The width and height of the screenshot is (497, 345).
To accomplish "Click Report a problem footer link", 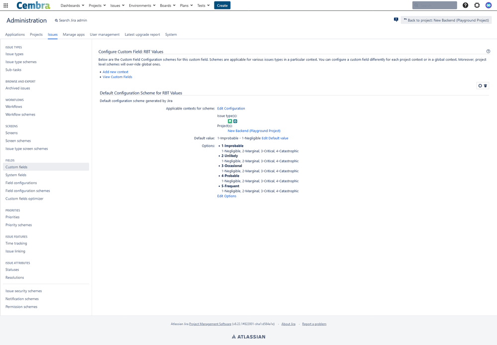I will pos(314,324).
